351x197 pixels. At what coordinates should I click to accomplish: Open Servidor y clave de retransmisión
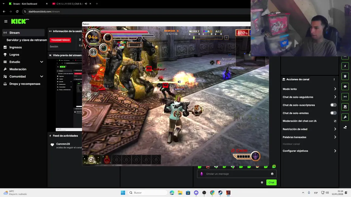(27, 40)
